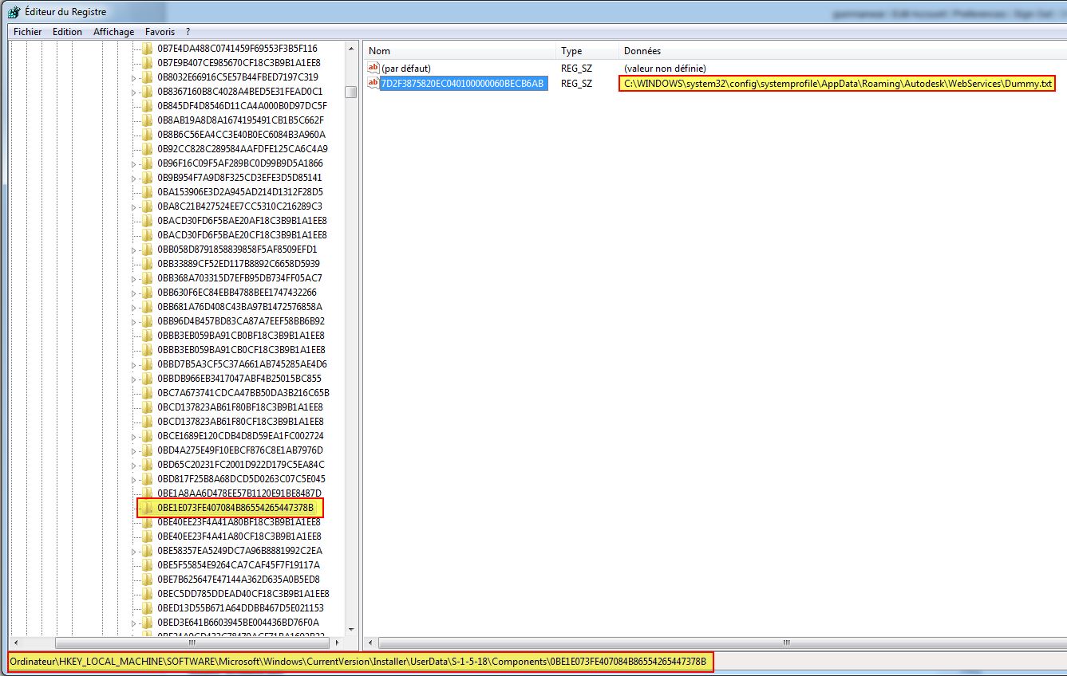The width and height of the screenshot is (1067, 676).
Task: Click the folder icon beside 0B8B6C56EA4CC3E40B0EC6084B3A960A
Action: coord(147,135)
